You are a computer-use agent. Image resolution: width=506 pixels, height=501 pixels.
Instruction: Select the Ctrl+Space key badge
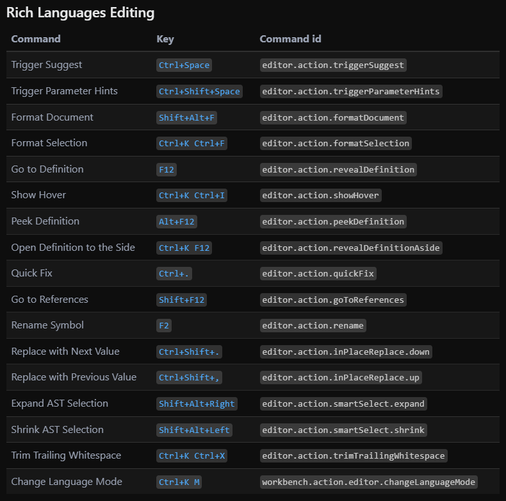pyautogui.click(x=184, y=65)
